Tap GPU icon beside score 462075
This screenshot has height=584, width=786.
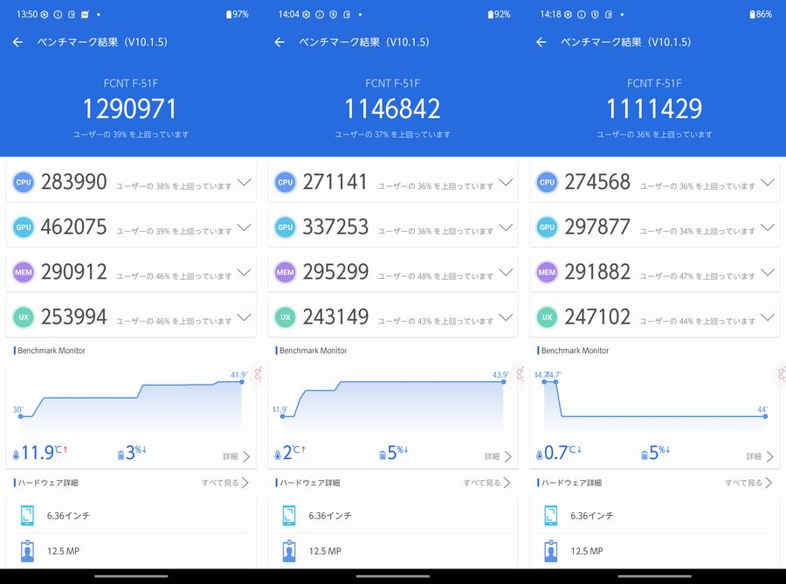24,226
